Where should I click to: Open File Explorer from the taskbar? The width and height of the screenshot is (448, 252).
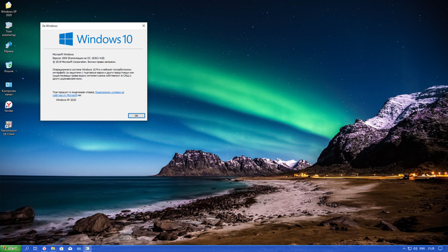53,248
